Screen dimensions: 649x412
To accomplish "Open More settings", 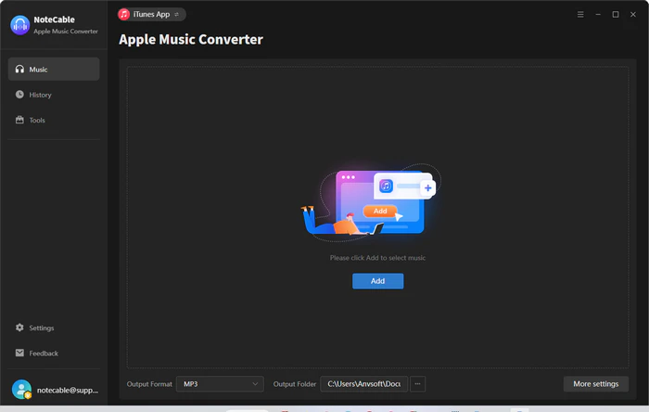I will (595, 384).
